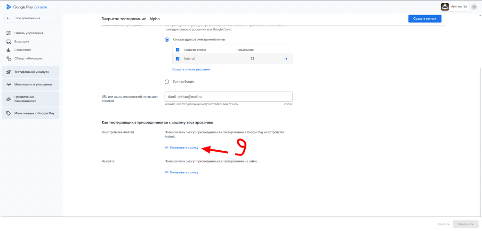Viewport: 482px width, 231px height.
Task: Toggle the Internal list checkbox
Action: pos(177,59)
